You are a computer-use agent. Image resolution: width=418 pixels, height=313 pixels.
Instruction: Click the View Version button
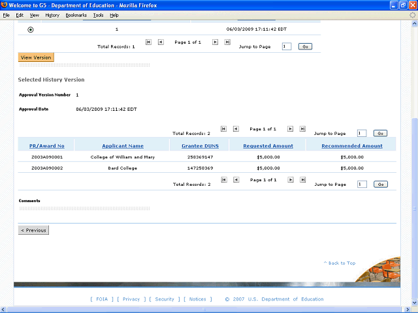tap(36, 57)
